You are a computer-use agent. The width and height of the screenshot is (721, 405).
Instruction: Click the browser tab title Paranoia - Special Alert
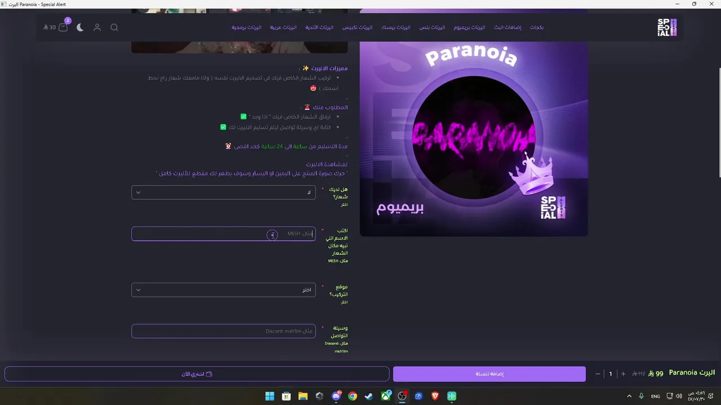click(x=37, y=4)
